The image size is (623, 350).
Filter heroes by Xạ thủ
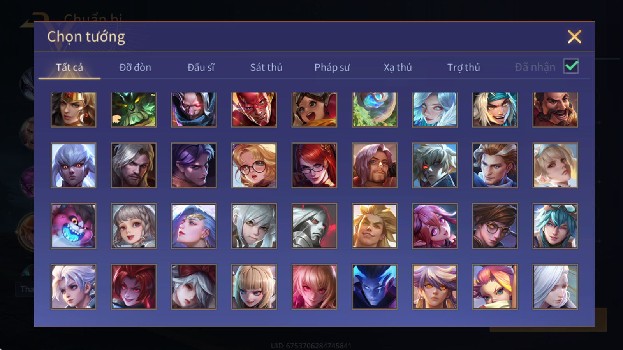coord(398,67)
